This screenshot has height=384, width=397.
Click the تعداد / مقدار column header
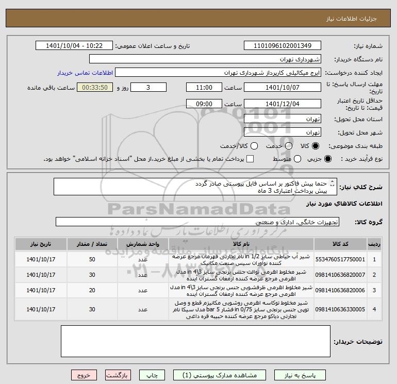pyautogui.click(x=92, y=244)
